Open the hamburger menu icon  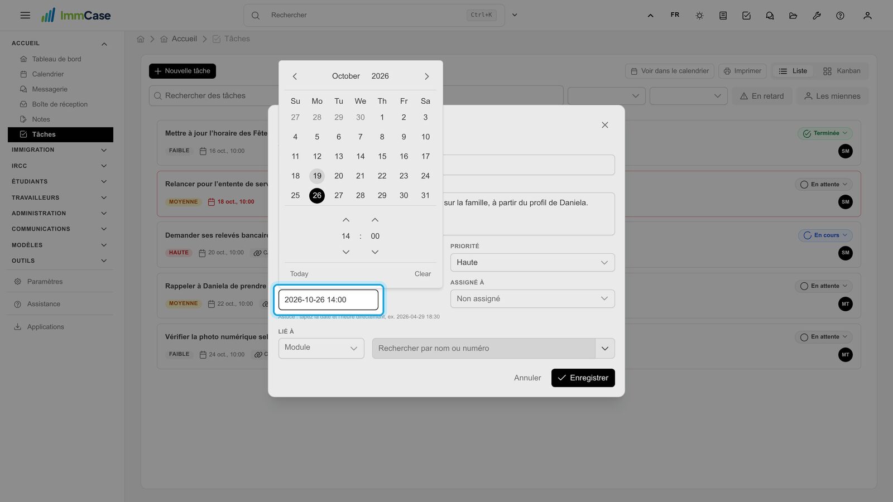tap(25, 15)
